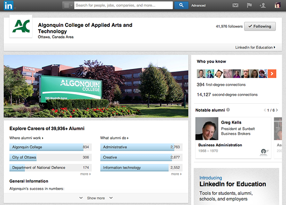The image size is (286, 205).
Task: Click the Ottawa, Canada Area location text
Action: tap(56, 37)
